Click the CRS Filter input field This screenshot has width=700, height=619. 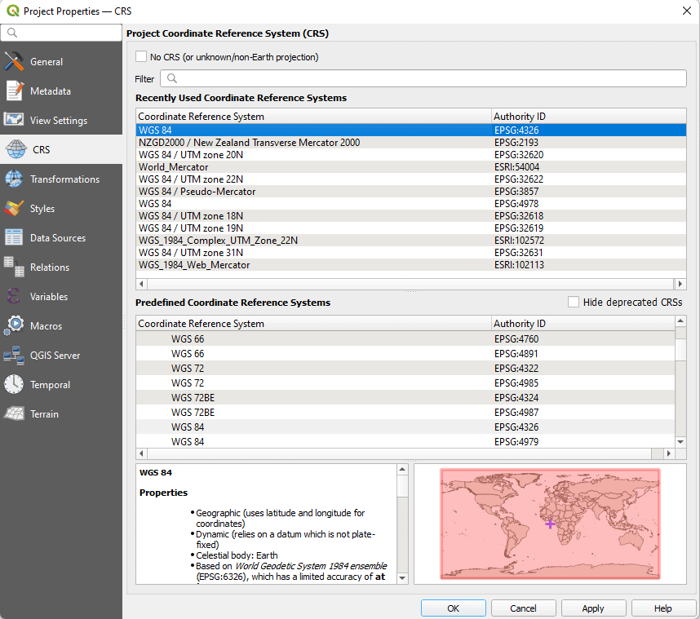point(424,78)
